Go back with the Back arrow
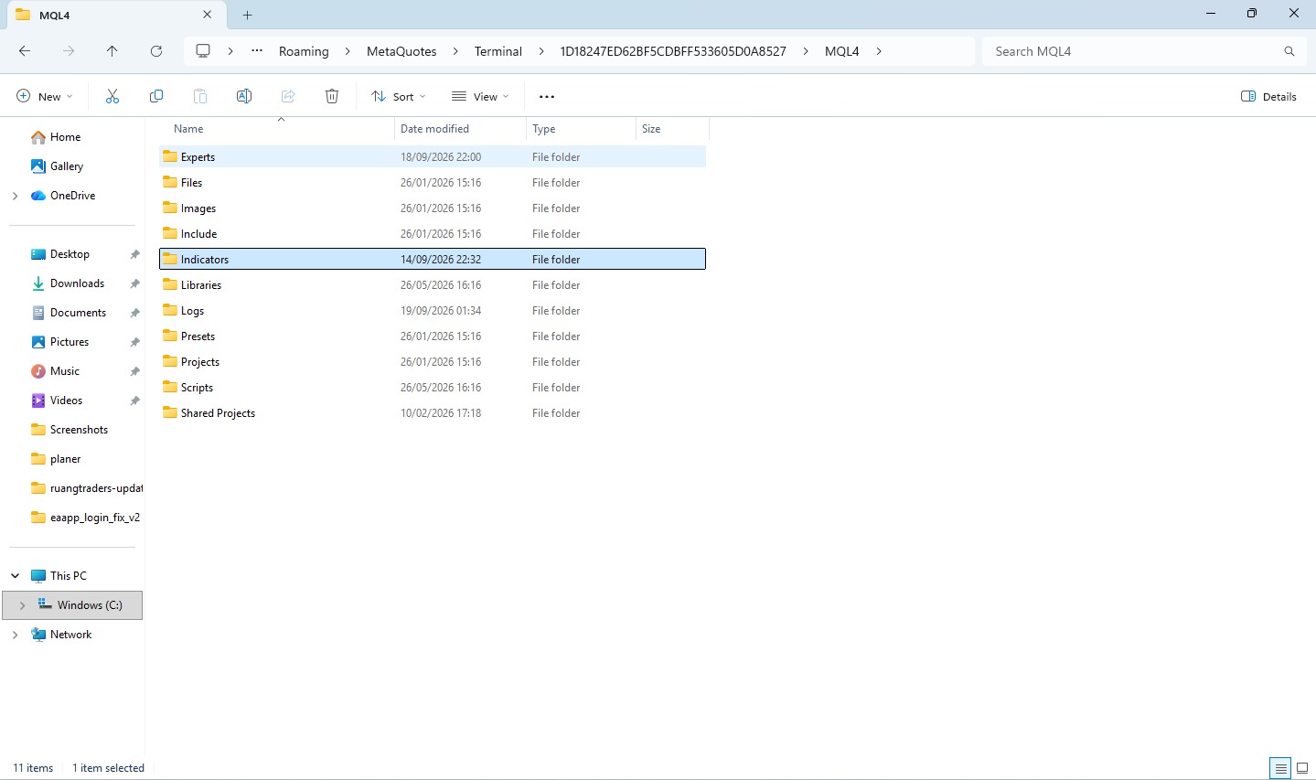1316x780 pixels. 25,51
